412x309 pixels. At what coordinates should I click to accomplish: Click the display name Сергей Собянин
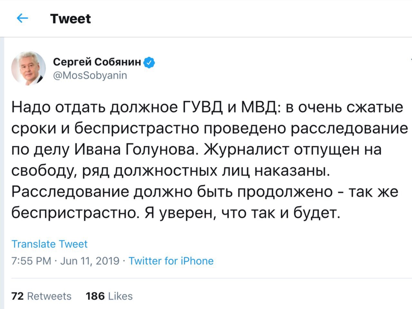(97, 62)
